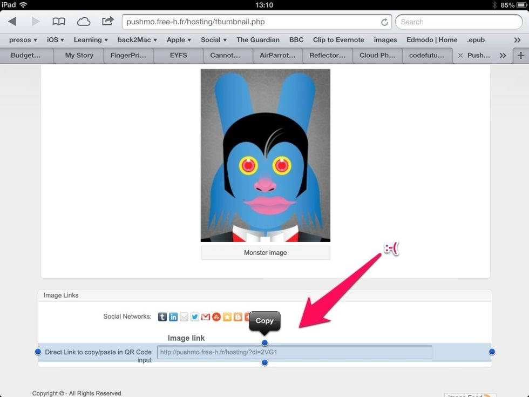
Task: Switch to the Cannot... tab
Action: (x=225, y=55)
